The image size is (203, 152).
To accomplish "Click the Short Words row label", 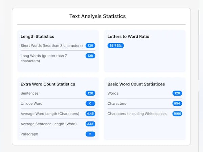I will [51, 46].
